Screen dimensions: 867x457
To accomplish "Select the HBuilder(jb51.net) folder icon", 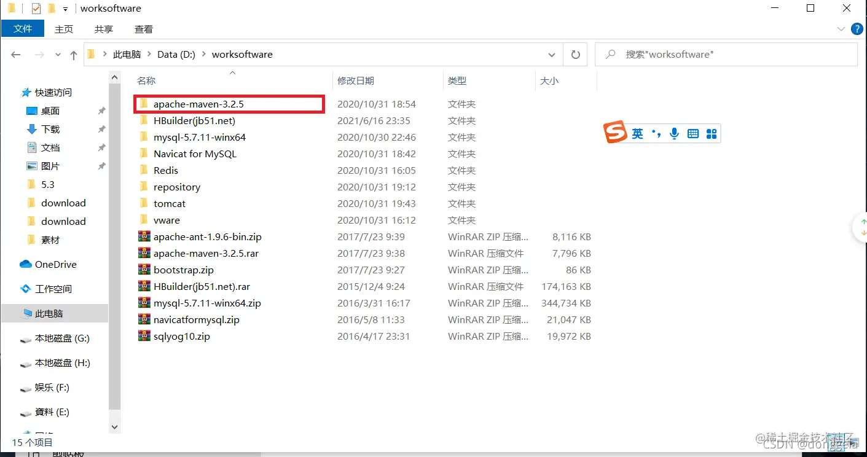I will point(144,120).
